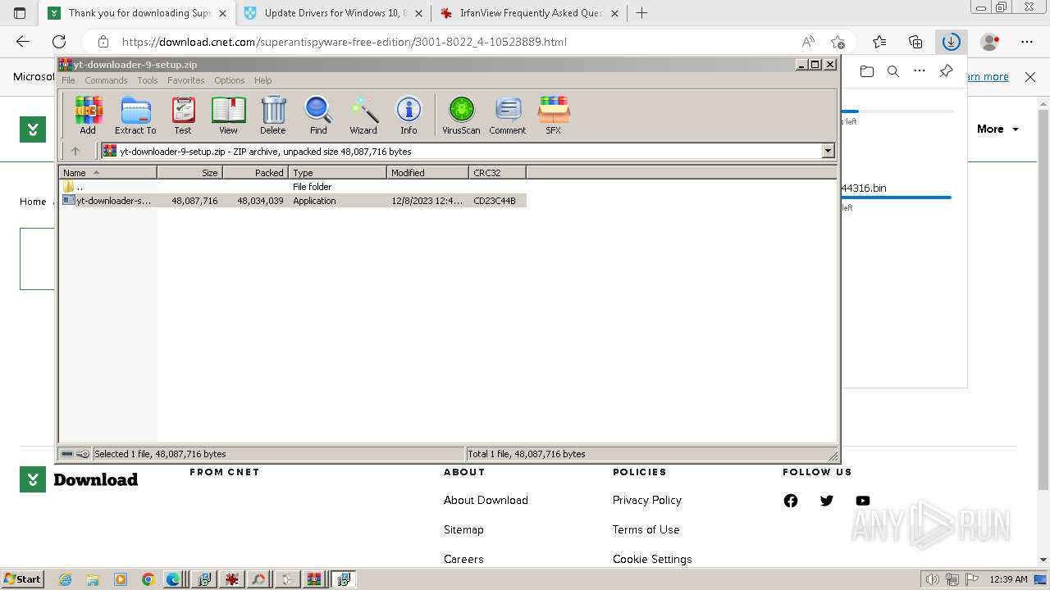Sort file list by CRC32 column

[497, 173]
